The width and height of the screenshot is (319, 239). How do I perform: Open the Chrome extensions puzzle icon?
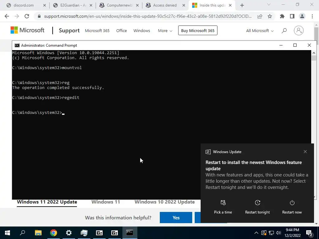282,16
